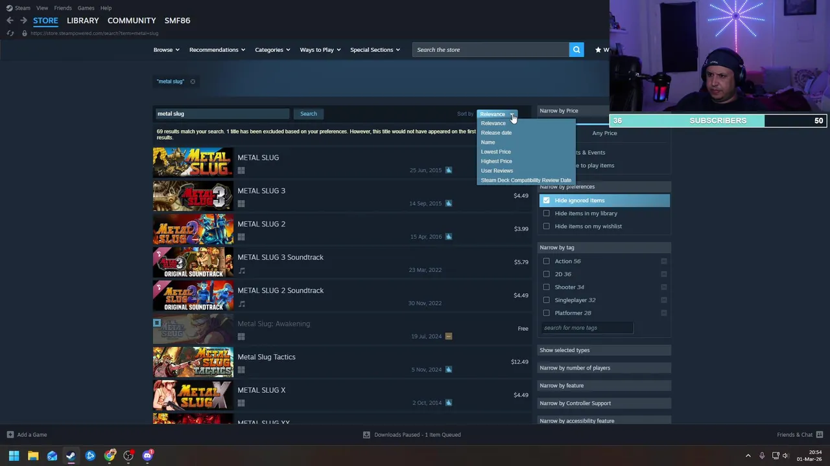Click the search for more tags field
830x466 pixels.
pyautogui.click(x=586, y=328)
